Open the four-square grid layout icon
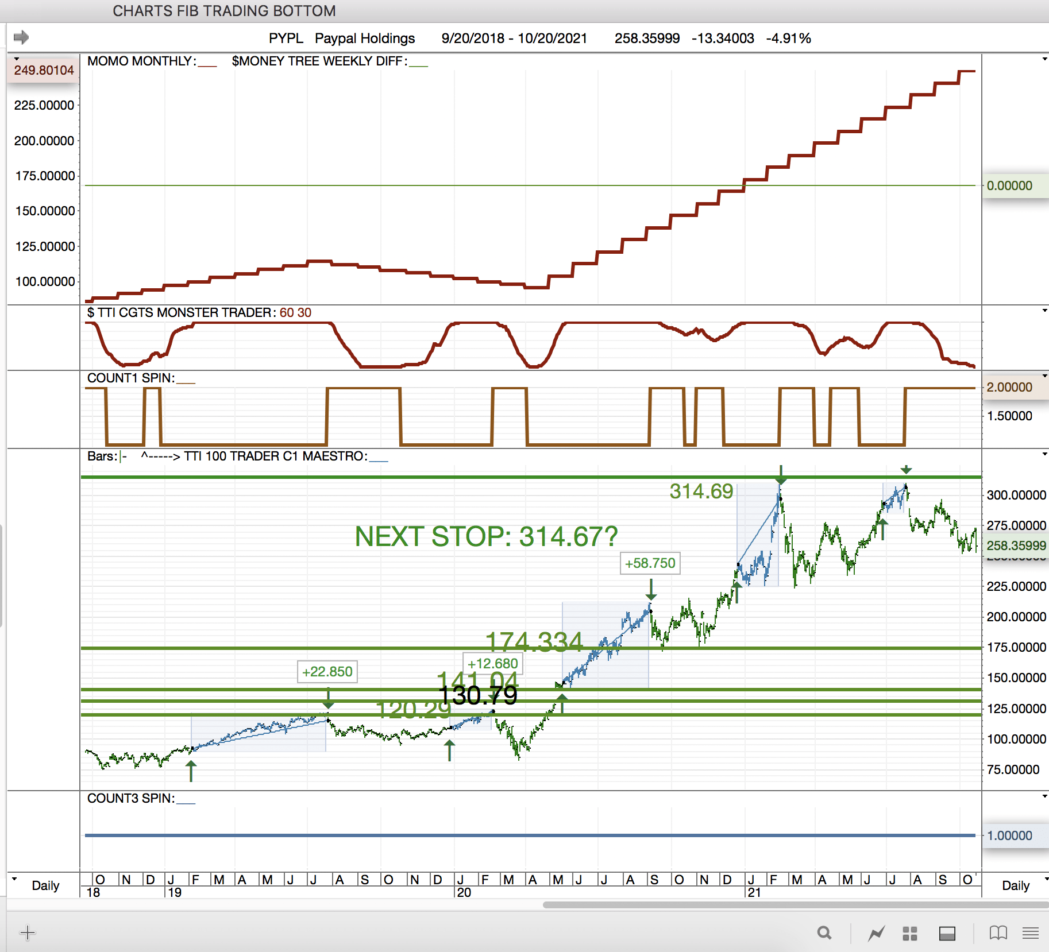Viewport: 1049px width, 952px height. (910, 934)
